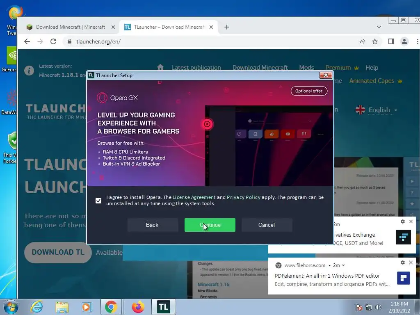Screen dimensions: 420x315
Task: Select the TLauncher taskbar button
Action: coord(163,307)
